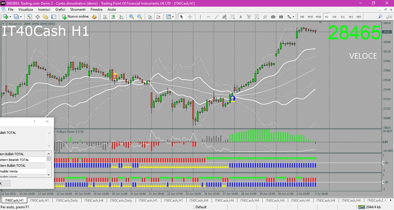Switch chart to bar chart style

[x=106, y=17]
